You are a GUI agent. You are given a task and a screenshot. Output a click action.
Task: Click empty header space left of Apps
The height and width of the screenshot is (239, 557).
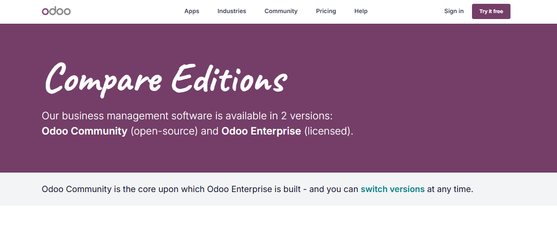point(127,11)
